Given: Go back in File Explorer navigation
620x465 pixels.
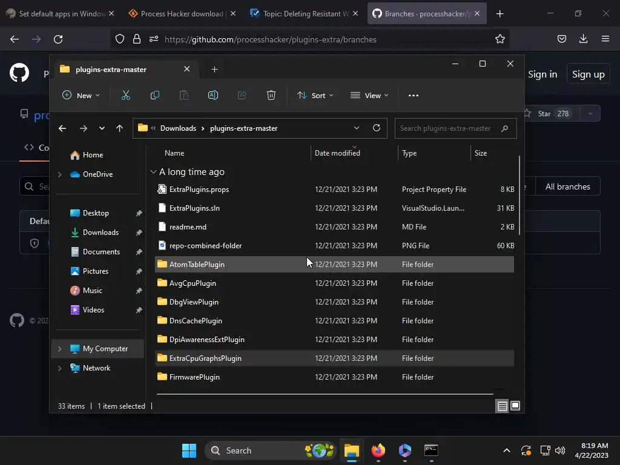Looking at the screenshot, I should click(x=62, y=128).
